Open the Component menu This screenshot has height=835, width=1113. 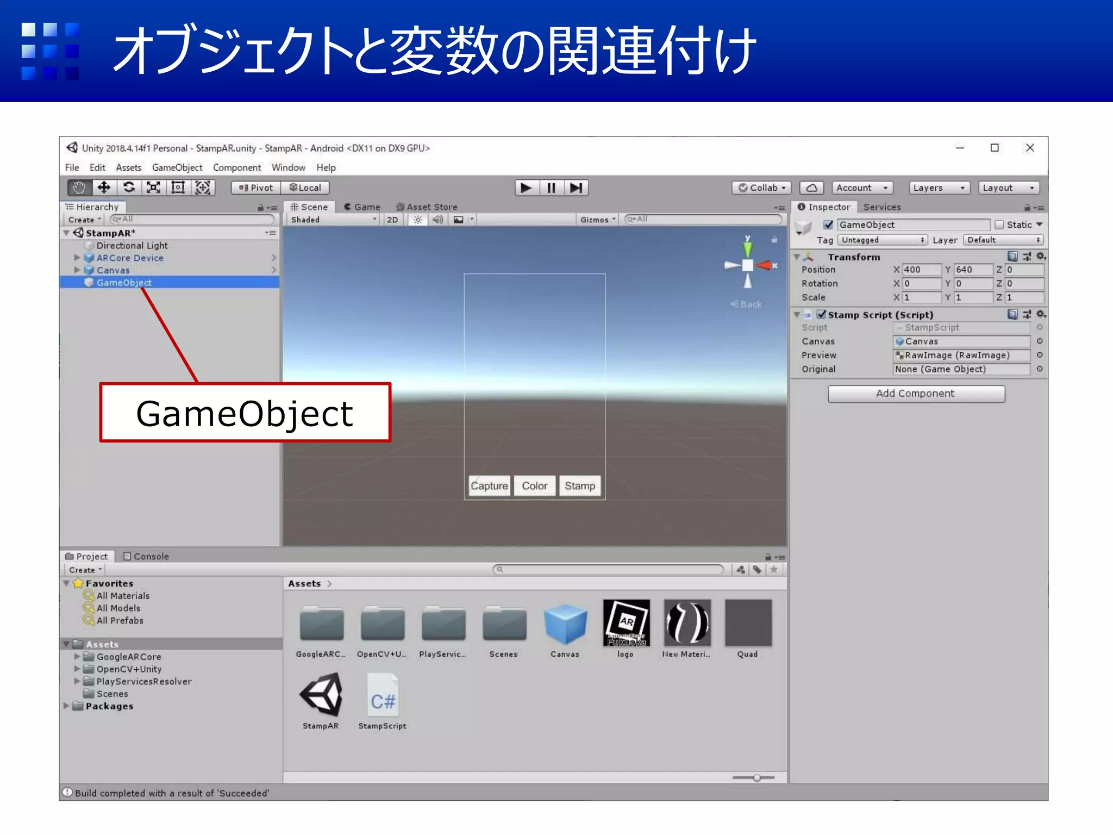pyautogui.click(x=237, y=167)
